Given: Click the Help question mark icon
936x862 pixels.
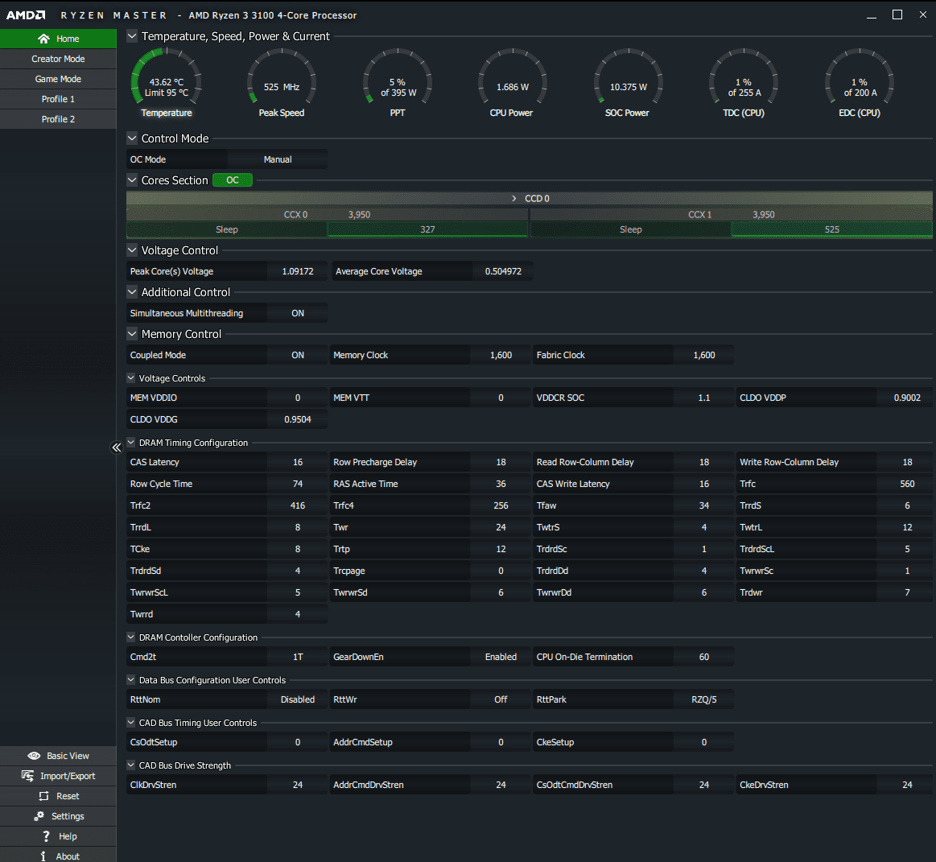Looking at the screenshot, I should pos(47,836).
